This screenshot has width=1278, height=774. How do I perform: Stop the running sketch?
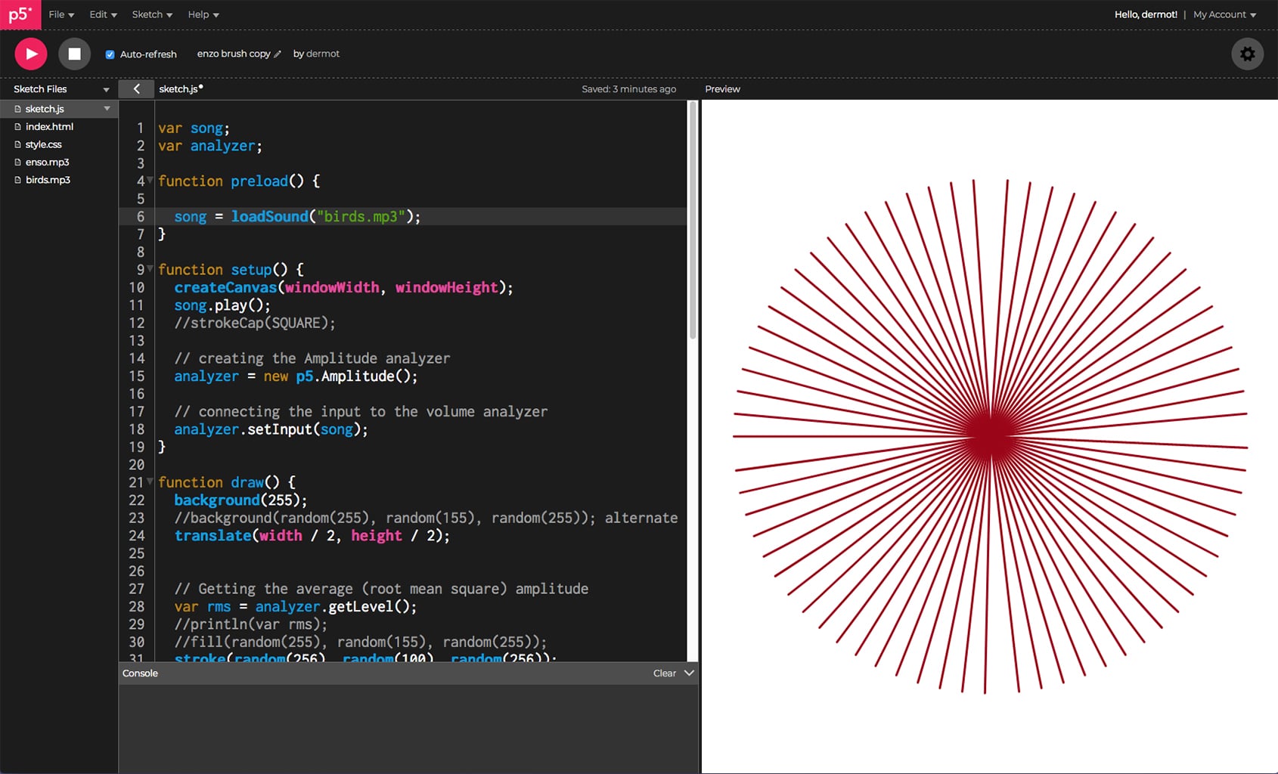(x=74, y=54)
